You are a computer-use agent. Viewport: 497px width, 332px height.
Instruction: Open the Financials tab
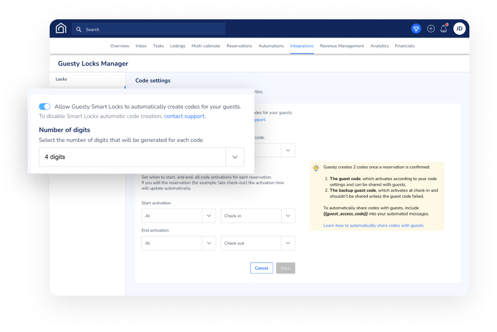click(x=404, y=46)
